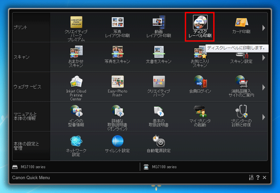Viewport: 280px width, 193px height.
Task: Show more items in プリント row
Action: point(264,28)
